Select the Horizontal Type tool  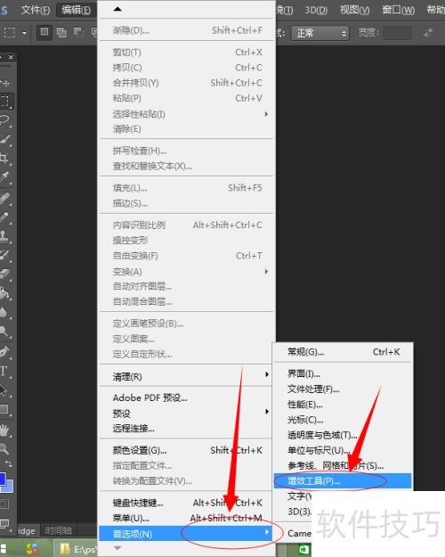(4, 372)
